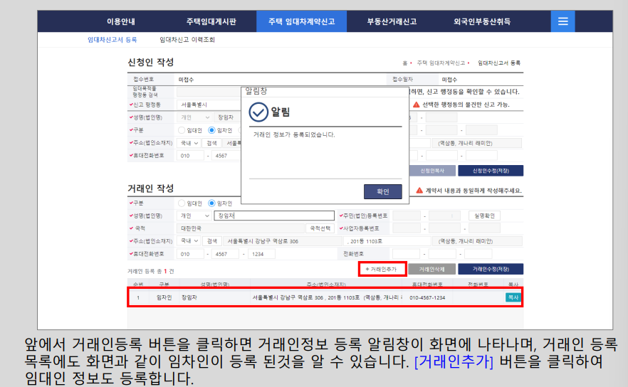
Task: Click the 검색 address button in 거래인 작성
Action: point(212,241)
